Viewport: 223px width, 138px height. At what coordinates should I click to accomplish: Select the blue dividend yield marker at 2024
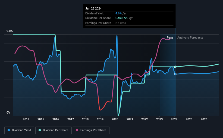[175, 74]
